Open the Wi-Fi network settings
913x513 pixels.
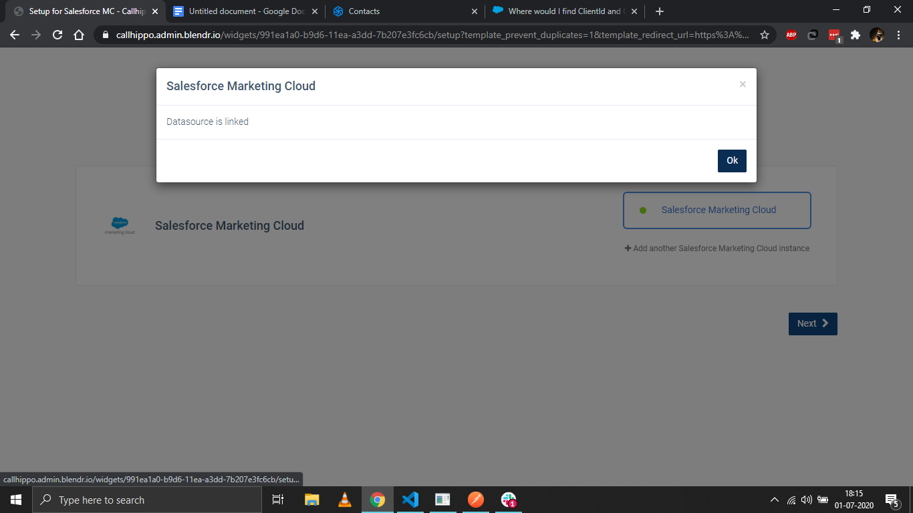(x=791, y=500)
